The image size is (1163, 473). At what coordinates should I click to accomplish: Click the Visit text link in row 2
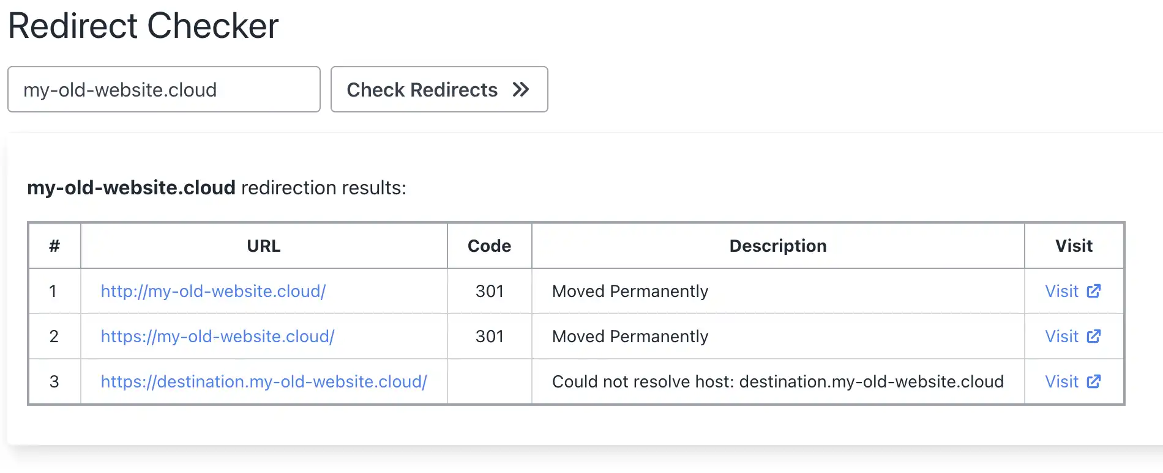tap(1061, 336)
